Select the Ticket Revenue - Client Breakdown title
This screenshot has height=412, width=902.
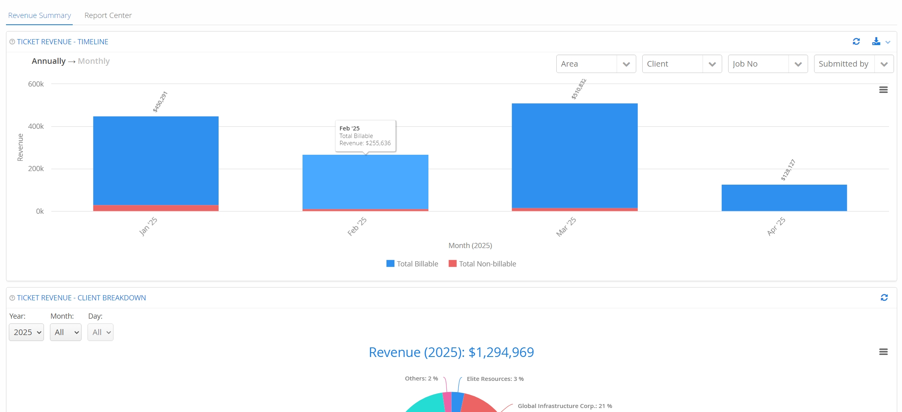click(x=82, y=298)
